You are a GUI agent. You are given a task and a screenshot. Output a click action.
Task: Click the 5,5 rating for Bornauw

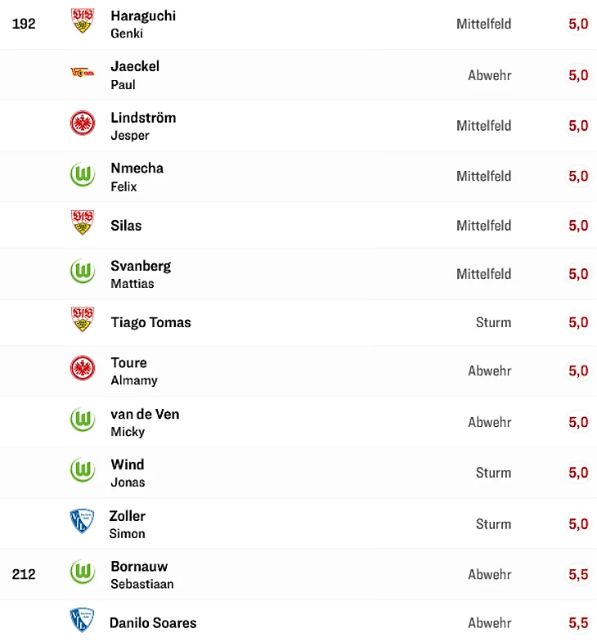coord(578,574)
